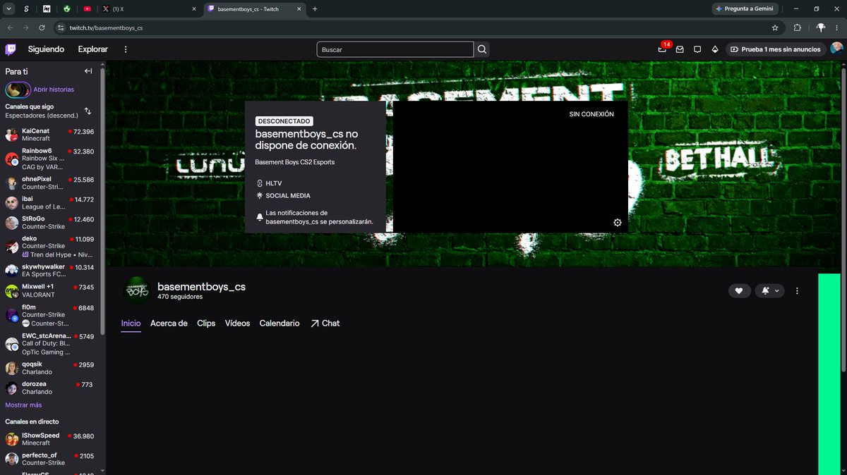847x475 pixels.
Task: Bookmark this page with the star icon
Action: 775,27
